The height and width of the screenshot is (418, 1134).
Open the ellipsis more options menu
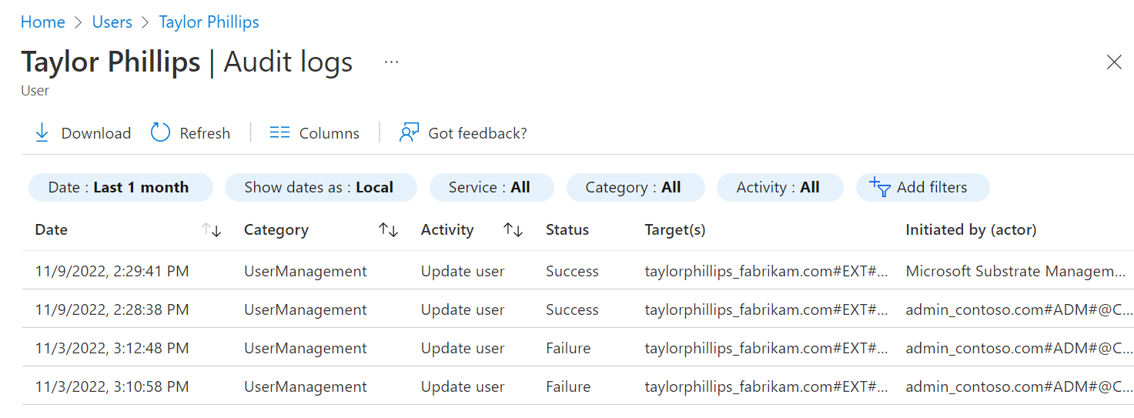click(391, 62)
